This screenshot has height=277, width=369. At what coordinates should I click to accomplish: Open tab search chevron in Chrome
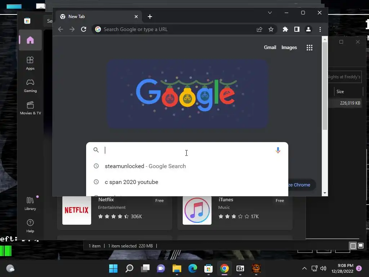(x=270, y=13)
